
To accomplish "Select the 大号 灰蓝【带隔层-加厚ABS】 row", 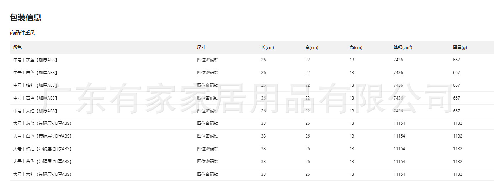I will click(252, 123).
